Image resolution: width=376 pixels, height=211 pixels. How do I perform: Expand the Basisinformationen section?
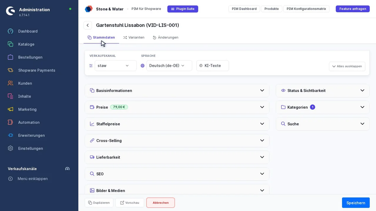click(177, 91)
